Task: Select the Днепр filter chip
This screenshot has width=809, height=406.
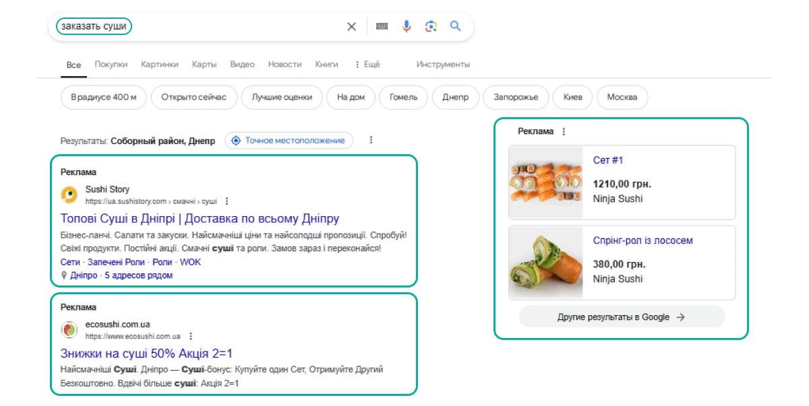Action: coord(455,97)
